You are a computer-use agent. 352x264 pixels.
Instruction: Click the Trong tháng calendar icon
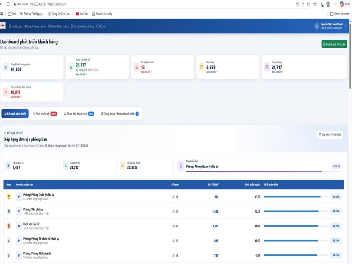tap(267, 67)
